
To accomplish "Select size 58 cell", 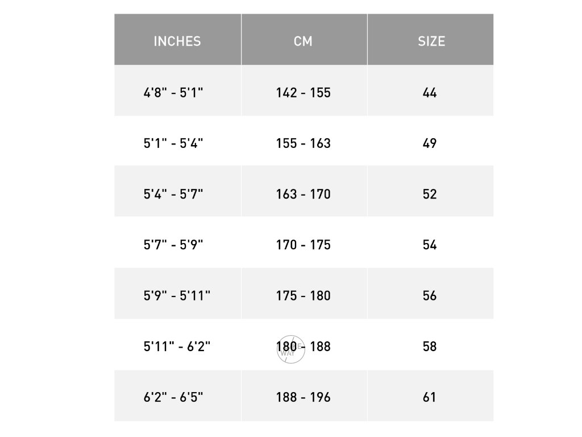I will point(431,344).
